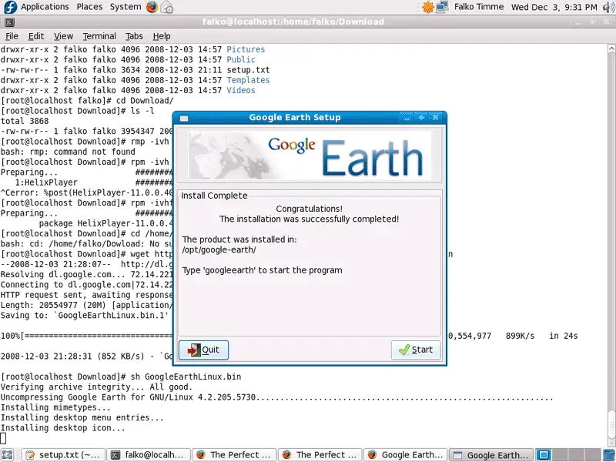This screenshot has height=462, width=616.
Task: Click the Pictures directory name in terminal
Action: pyautogui.click(x=246, y=49)
